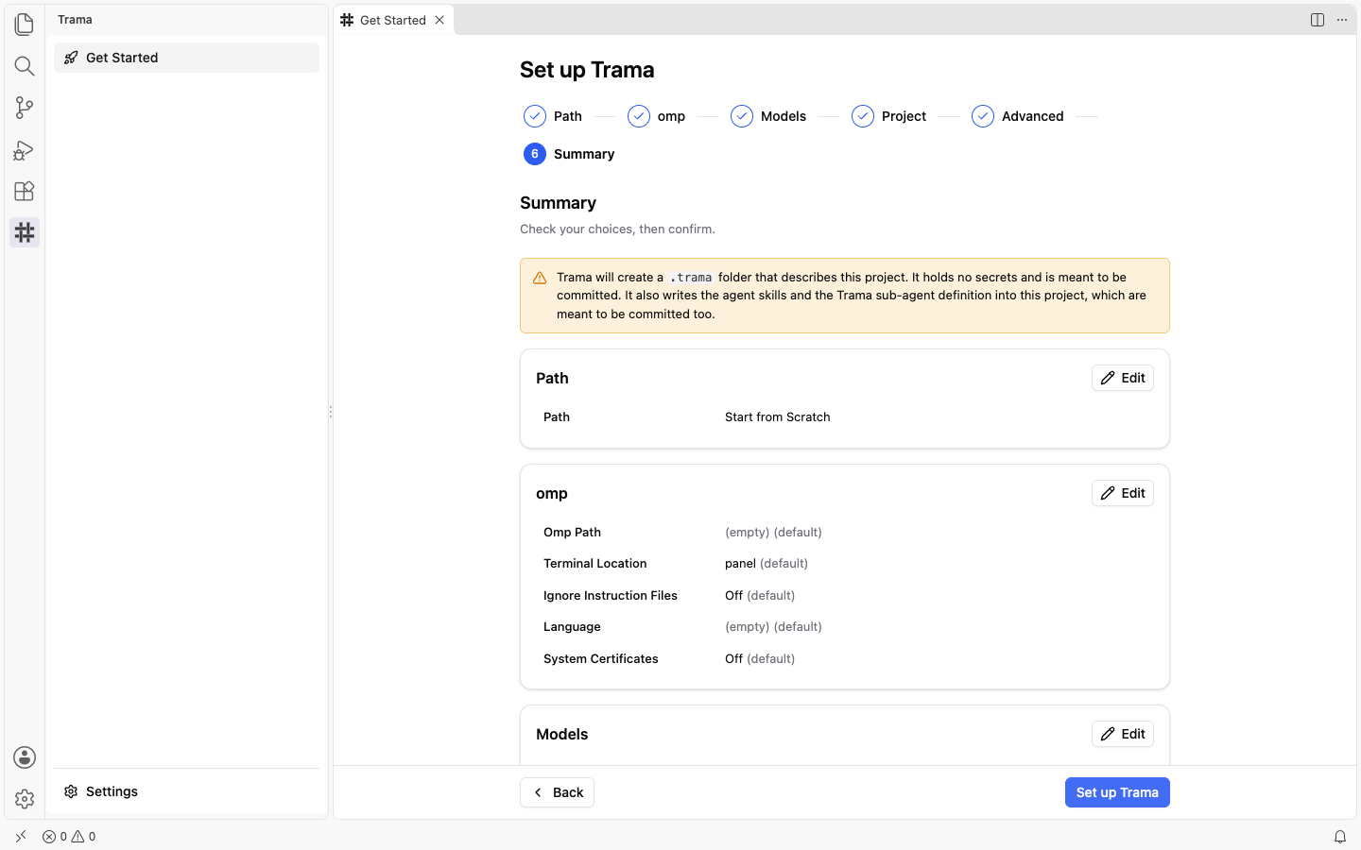
Task: Click the 'Terminal Location' label
Action: coord(594,563)
